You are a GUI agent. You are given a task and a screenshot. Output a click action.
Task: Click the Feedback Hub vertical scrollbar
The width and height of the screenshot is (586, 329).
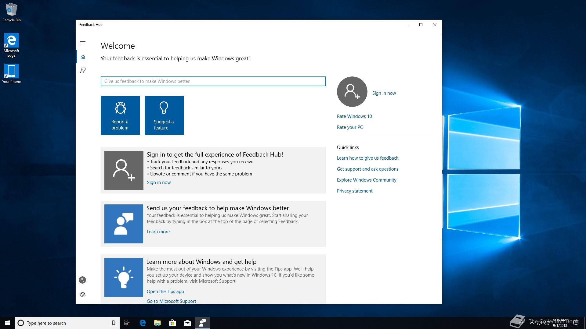441,137
